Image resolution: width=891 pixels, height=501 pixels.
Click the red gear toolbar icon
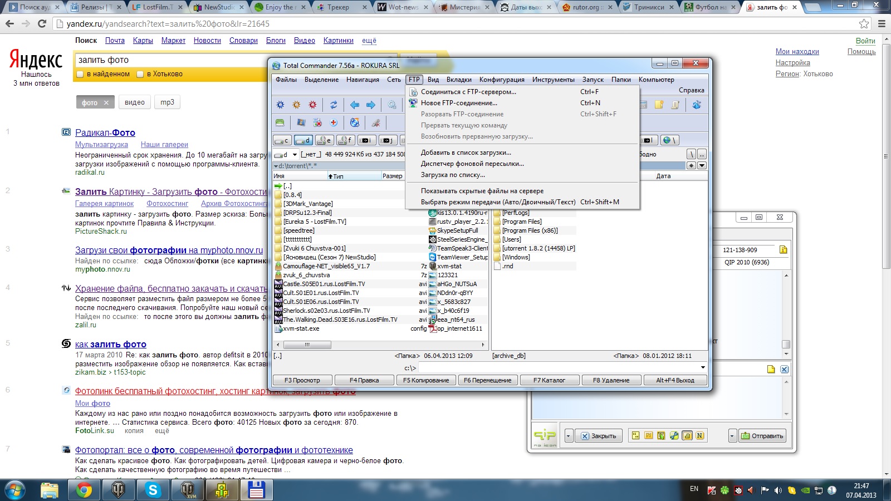pyautogui.click(x=313, y=105)
